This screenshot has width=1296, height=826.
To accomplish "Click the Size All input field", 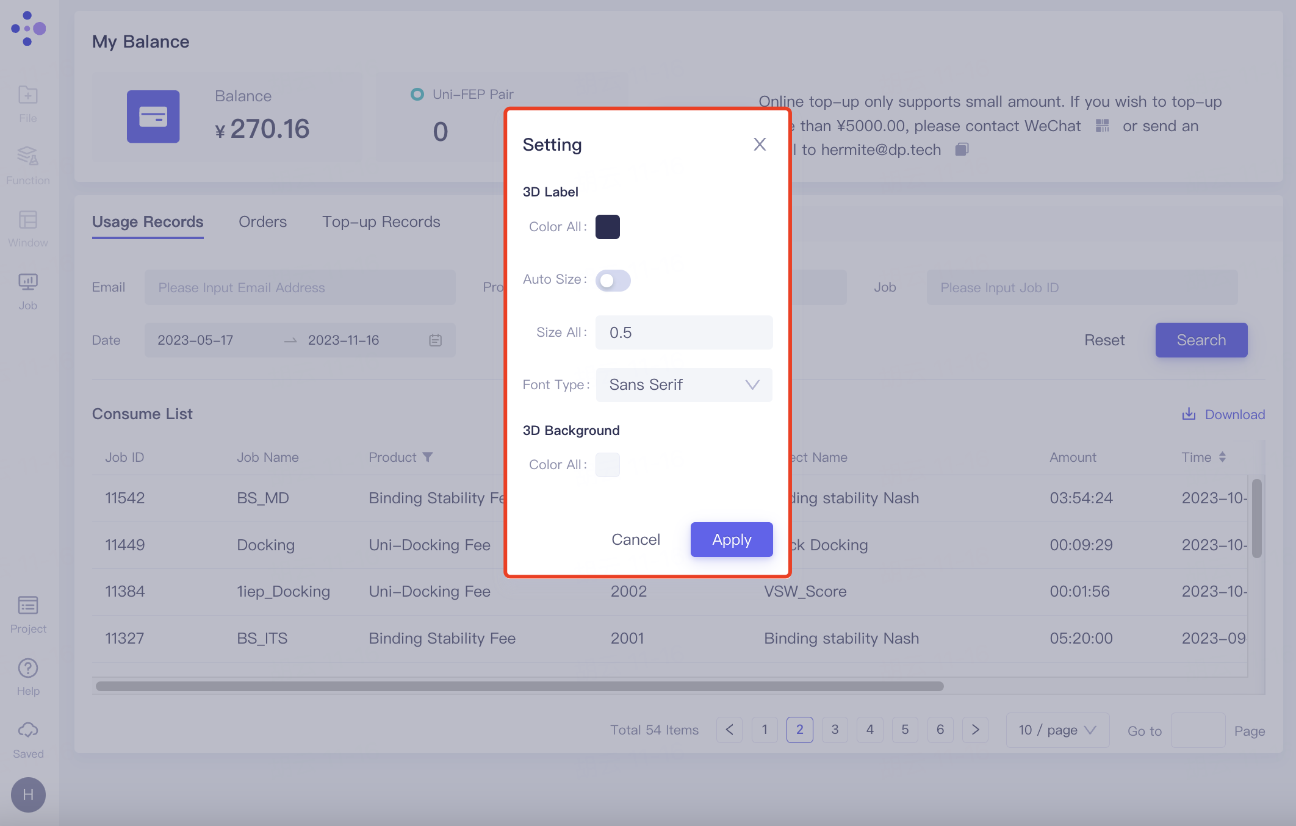I will tap(683, 332).
